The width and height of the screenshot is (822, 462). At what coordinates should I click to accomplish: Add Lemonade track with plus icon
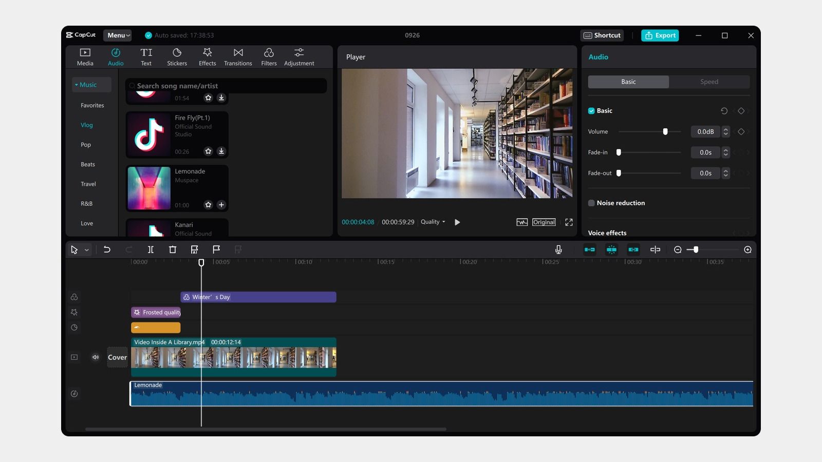point(221,205)
